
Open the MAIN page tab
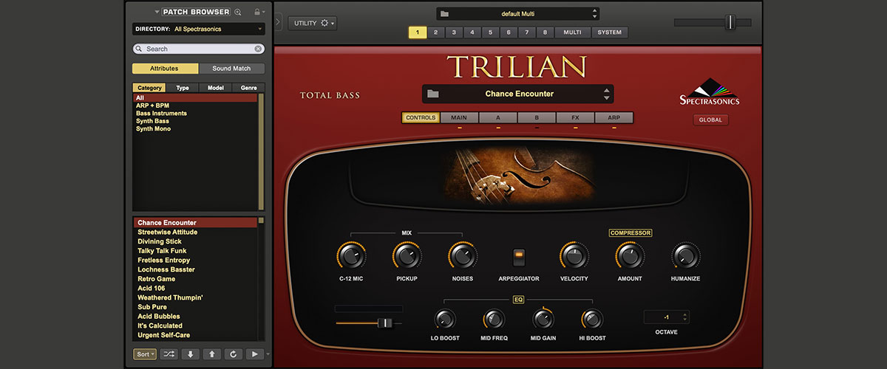click(x=459, y=117)
